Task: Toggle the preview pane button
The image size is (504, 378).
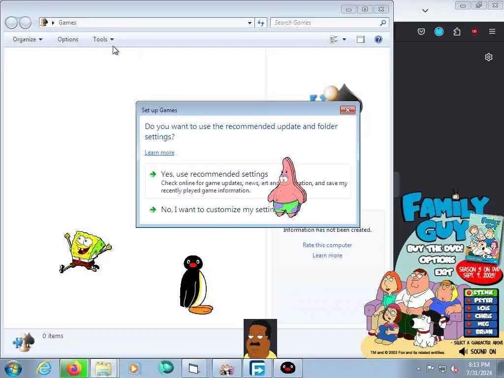Action: coord(361,39)
